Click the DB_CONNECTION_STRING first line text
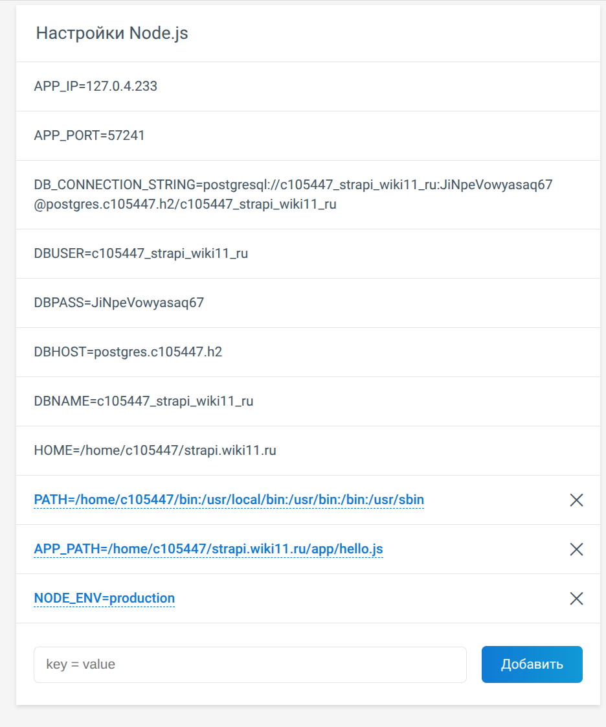Image resolution: width=606 pixels, height=727 pixels. 293,185
